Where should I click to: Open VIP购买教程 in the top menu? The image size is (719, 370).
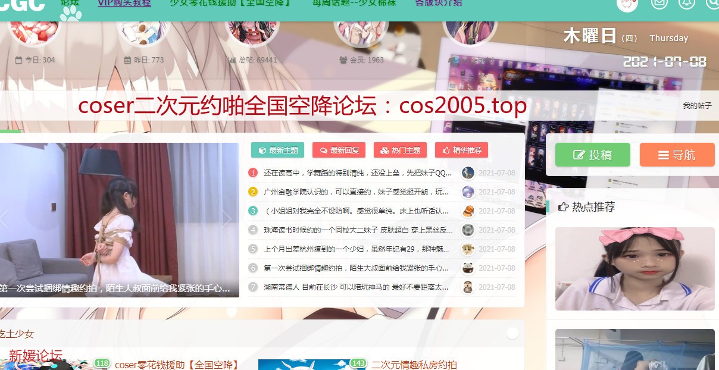(x=124, y=3)
